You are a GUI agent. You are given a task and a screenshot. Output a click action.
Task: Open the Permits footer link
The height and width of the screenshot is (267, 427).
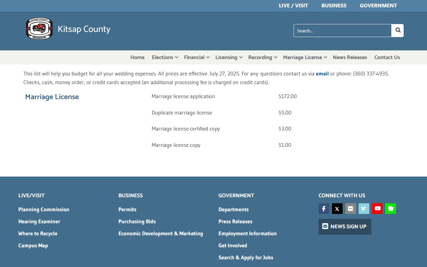127,210
